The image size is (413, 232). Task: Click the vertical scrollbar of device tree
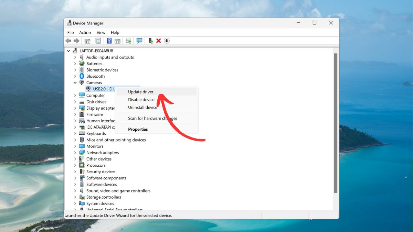click(336, 123)
